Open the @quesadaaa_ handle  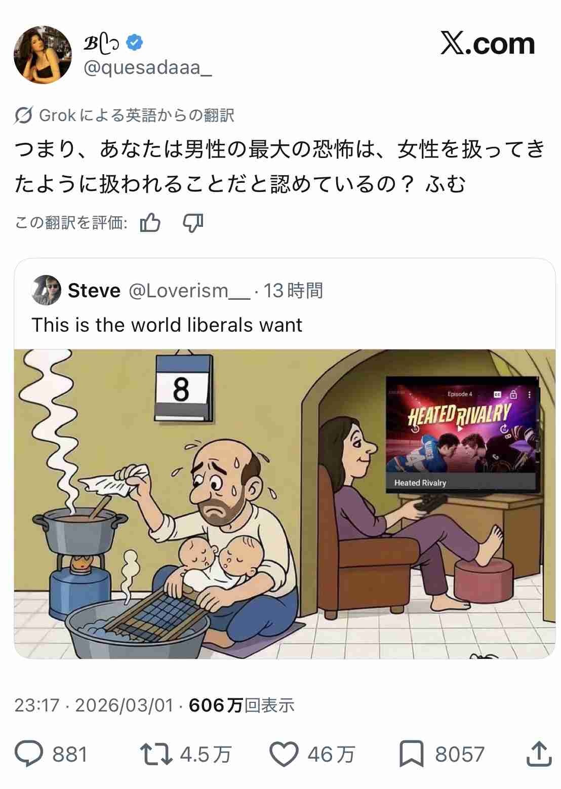(147, 68)
